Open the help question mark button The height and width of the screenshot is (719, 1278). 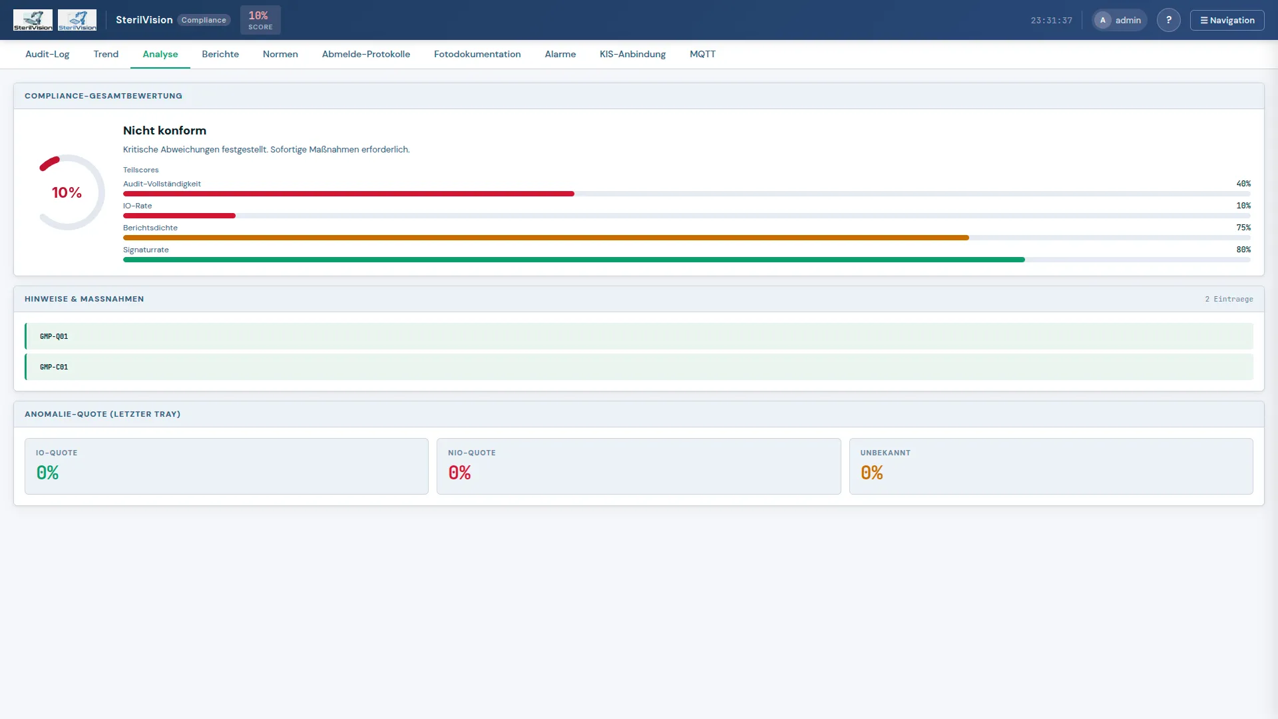(x=1168, y=20)
